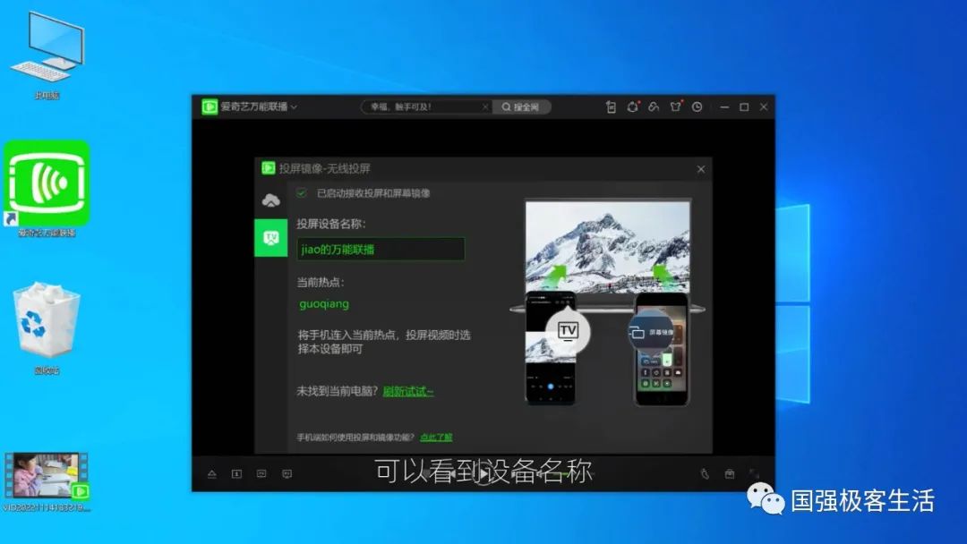967x544 pixels.
Task: Expand the 爱奇艺万能联播 title dropdown arrow
Action: (295, 107)
